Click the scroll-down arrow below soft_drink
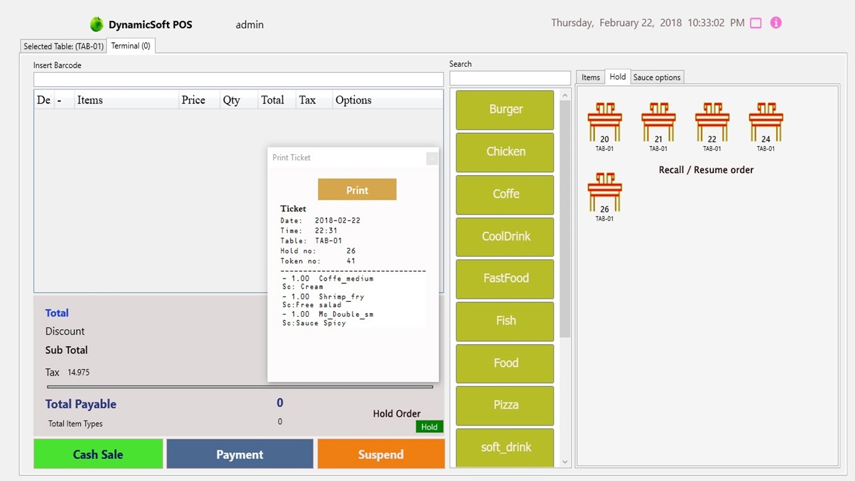Image resolution: width=855 pixels, height=481 pixels. [564, 461]
